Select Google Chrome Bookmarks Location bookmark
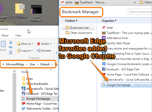This screenshot has width=152, height=112. tap(127, 64)
